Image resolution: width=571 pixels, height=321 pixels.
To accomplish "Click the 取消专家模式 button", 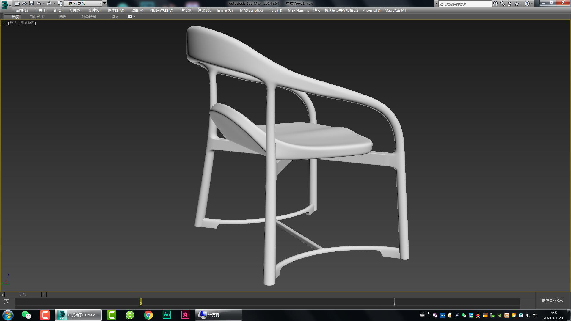I will point(553,301).
